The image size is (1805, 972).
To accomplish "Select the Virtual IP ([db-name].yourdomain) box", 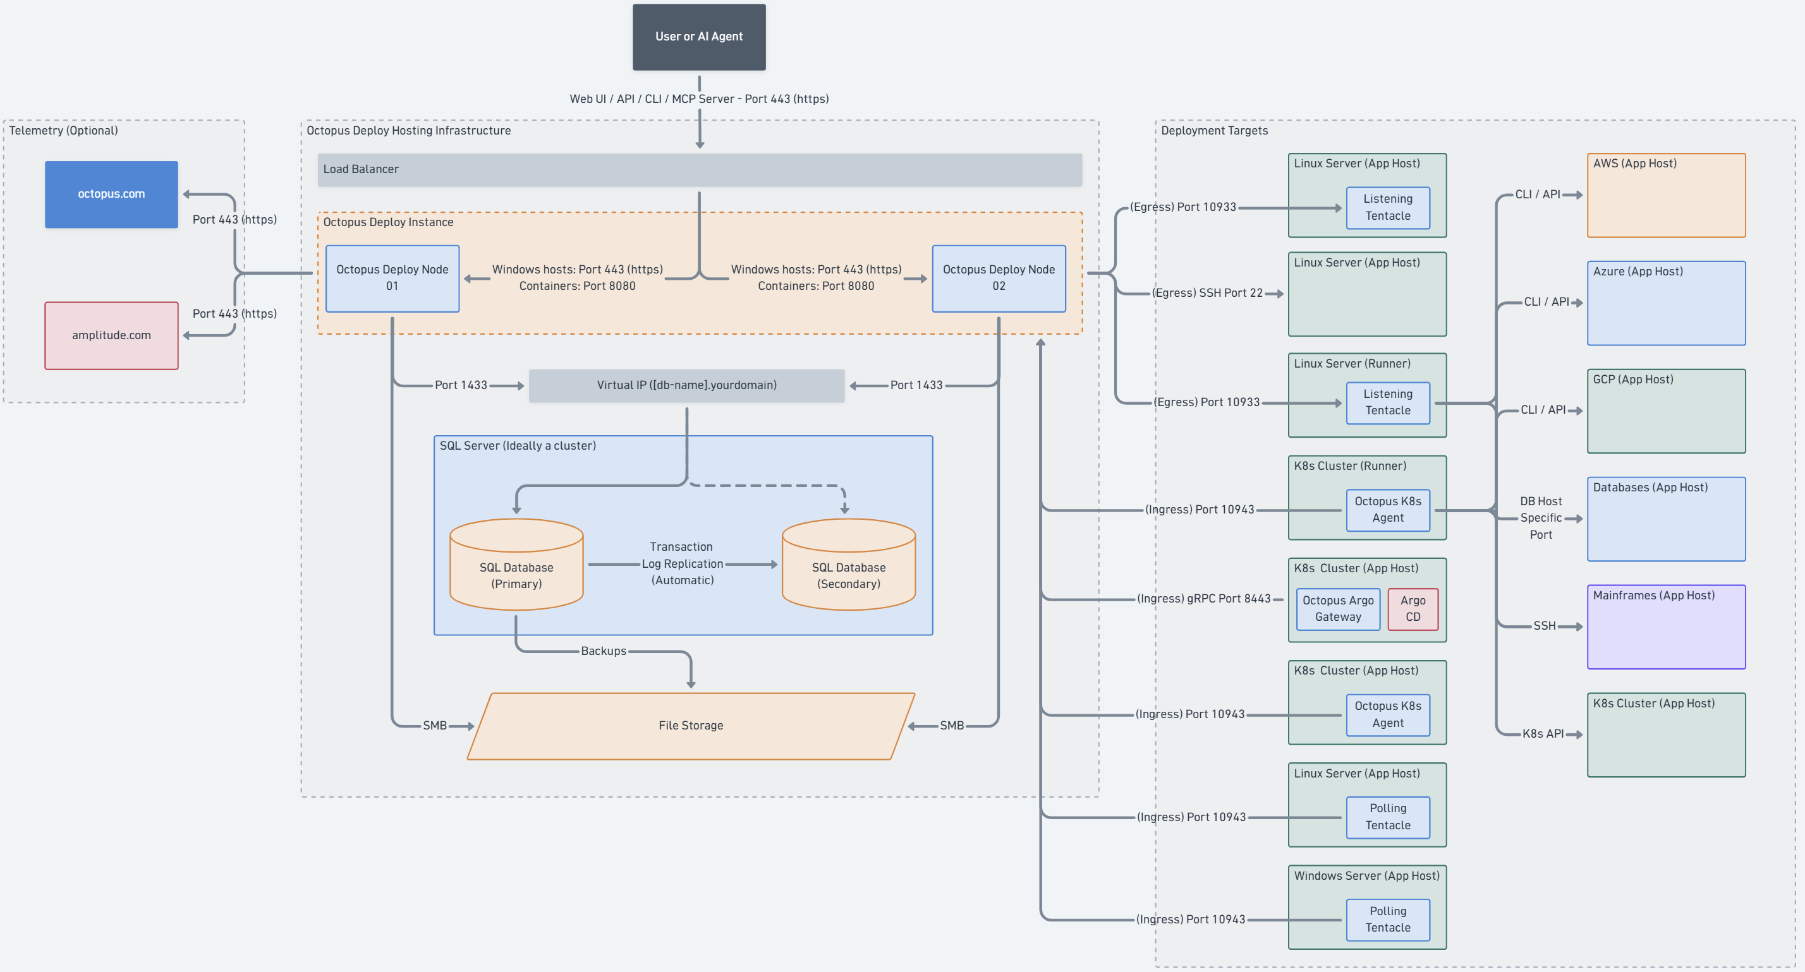I will 687,385.
